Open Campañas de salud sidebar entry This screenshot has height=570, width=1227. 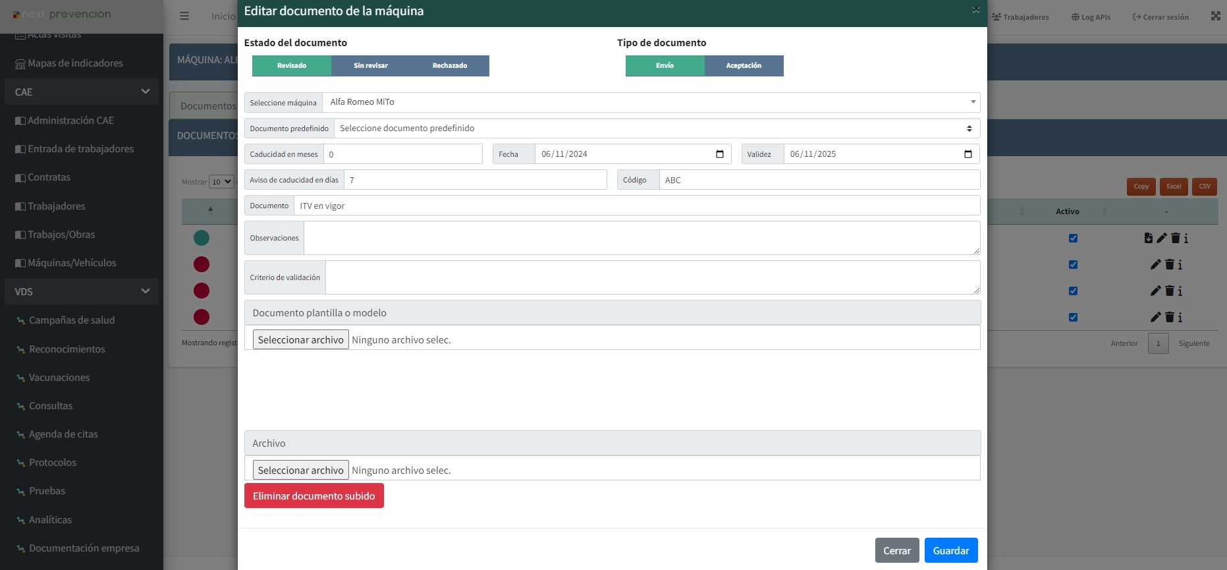tap(71, 320)
